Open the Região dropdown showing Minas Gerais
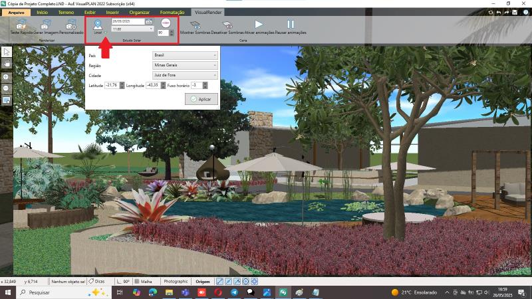Screen dimensions: 532x299 click(185, 65)
